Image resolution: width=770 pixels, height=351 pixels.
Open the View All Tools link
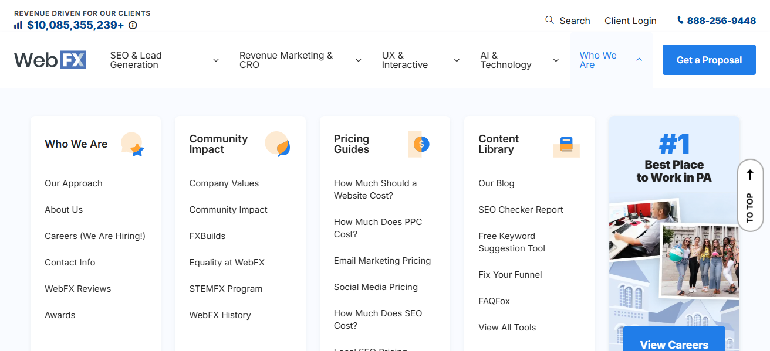[x=508, y=328]
